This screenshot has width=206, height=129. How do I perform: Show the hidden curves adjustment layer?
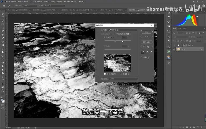(x=174, y=45)
